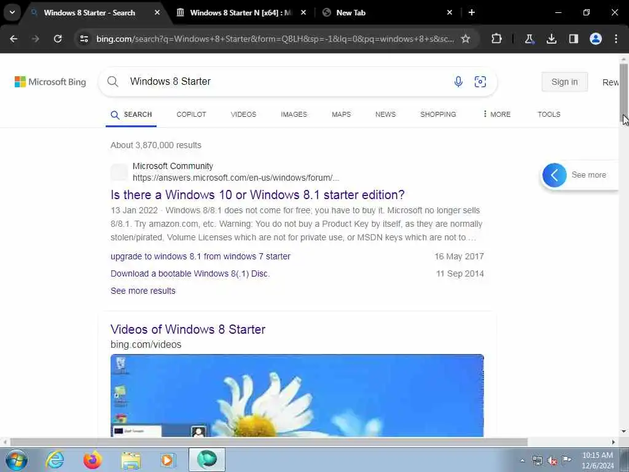Switch to Windows 8 Starter N [x64] tab
This screenshot has width=629, height=472.
(241, 13)
